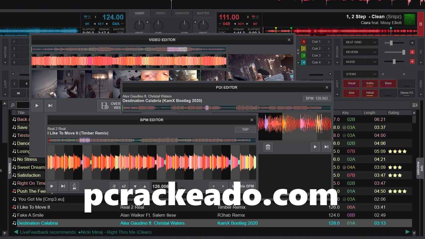Enable the Reverb effect plus button
This screenshot has height=239, width=425.
point(412,52)
